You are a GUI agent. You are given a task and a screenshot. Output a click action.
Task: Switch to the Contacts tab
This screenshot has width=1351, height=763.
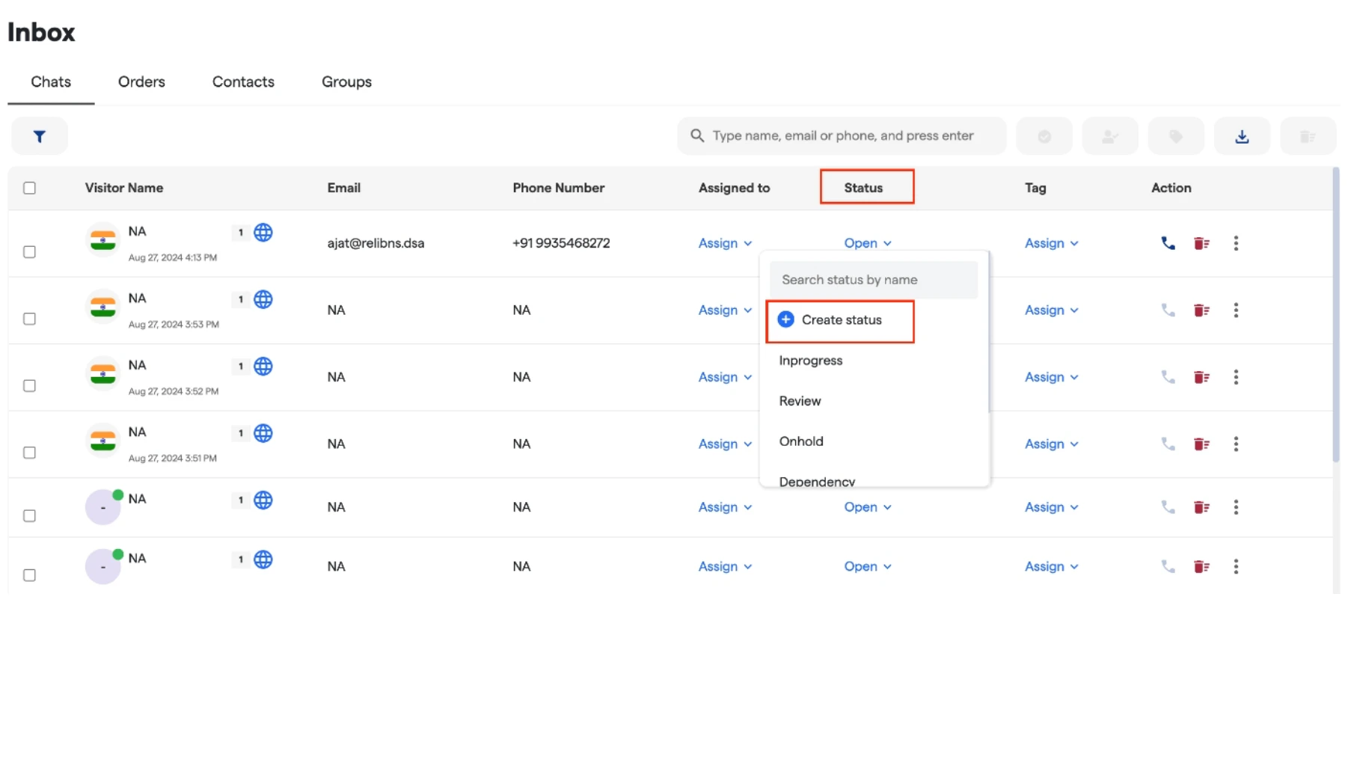(x=243, y=82)
